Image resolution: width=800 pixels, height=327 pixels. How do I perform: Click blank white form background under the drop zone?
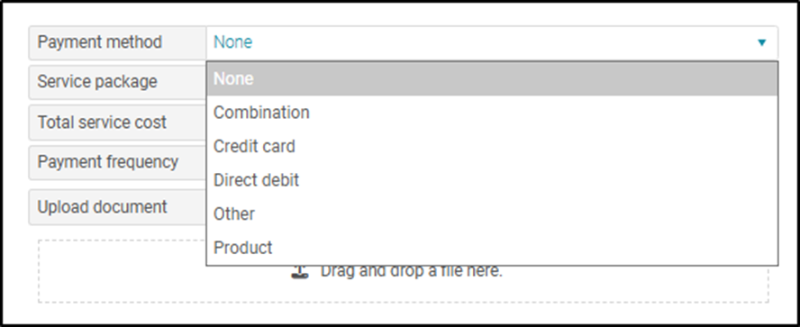tap(403, 313)
